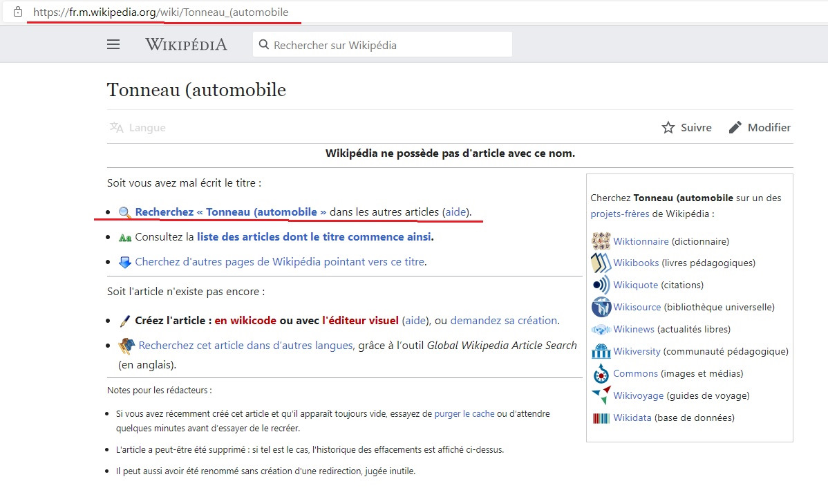Click text L'article a peut-être été supprimé

(x=310, y=450)
